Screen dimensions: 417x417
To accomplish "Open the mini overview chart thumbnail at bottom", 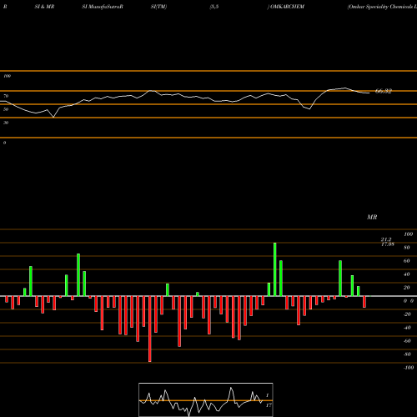I will (x=206, y=399).
